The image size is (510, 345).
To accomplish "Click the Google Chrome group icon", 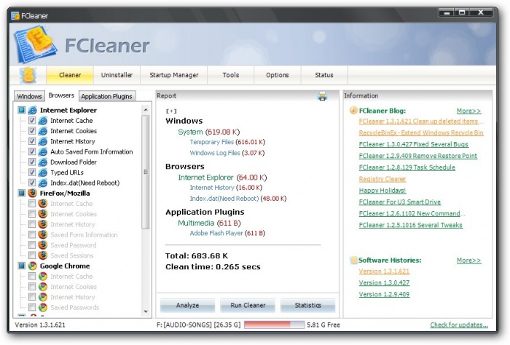I will click(32, 266).
